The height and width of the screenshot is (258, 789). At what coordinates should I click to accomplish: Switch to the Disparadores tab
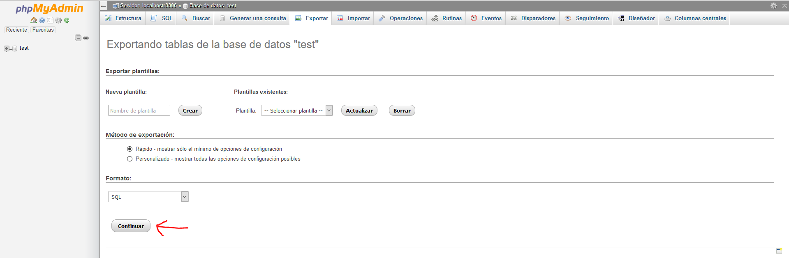pos(532,18)
